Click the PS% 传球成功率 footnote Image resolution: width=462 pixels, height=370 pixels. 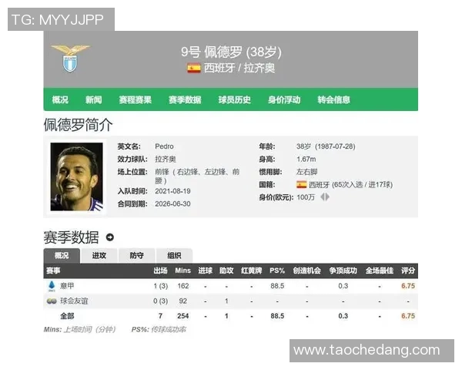(159, 330)
